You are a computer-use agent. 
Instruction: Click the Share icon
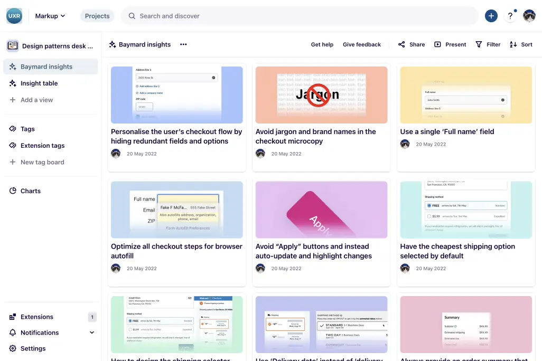[x=402, y=44]
